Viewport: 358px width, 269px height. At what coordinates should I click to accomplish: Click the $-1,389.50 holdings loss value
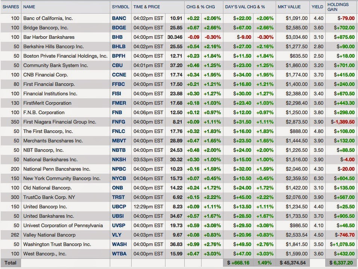point(343,122)
